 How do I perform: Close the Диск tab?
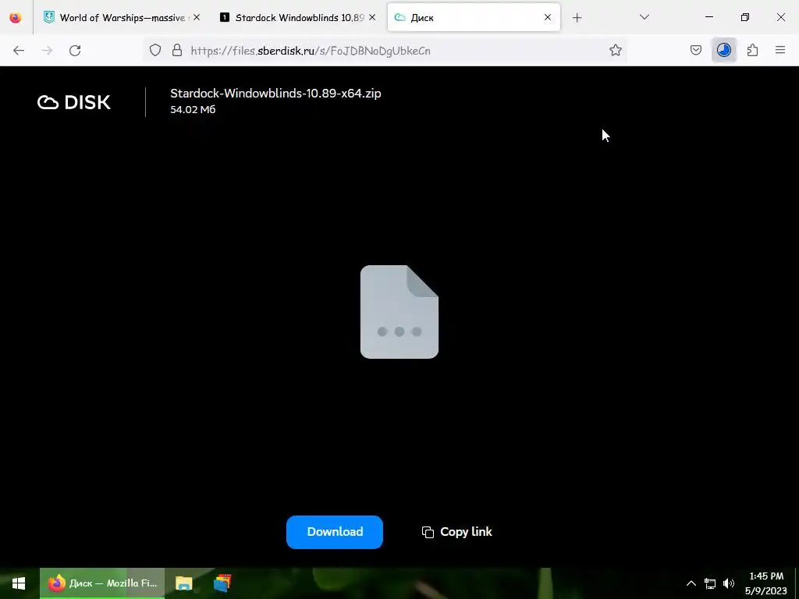[x=547, y=17]
